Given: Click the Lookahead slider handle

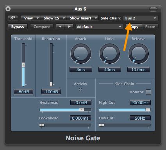Looking at the screenshot, I should 42,125.
